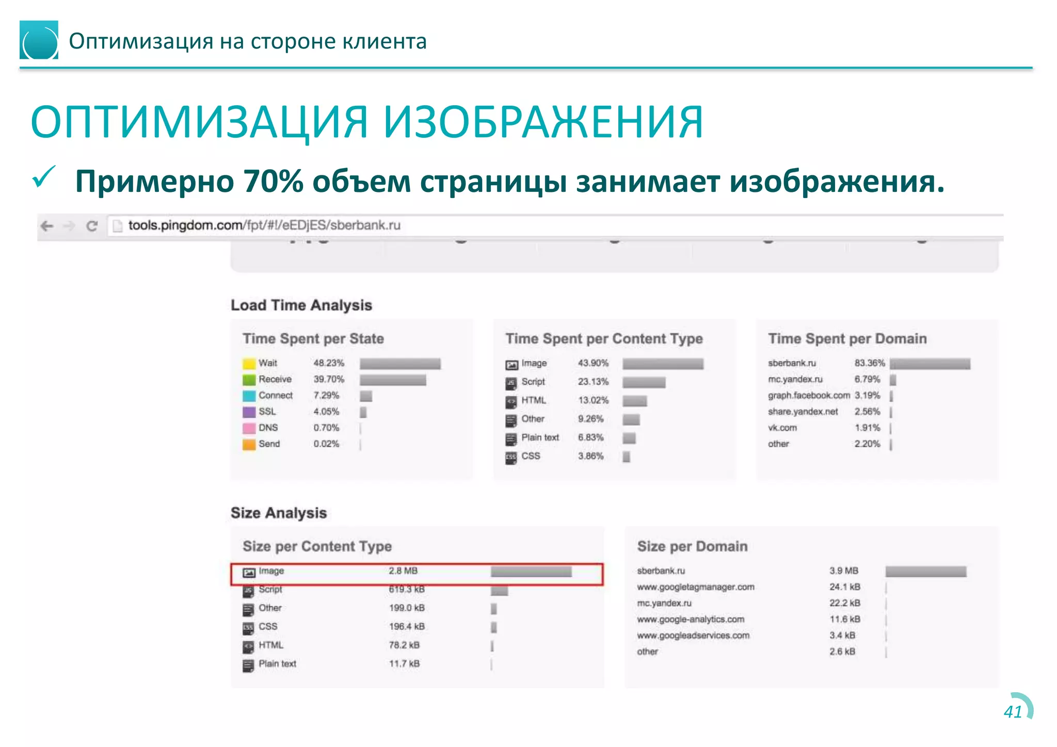Reload the page with the refresh icon
This screenshot has width=1057, height=747.
(x=92, y=226)
